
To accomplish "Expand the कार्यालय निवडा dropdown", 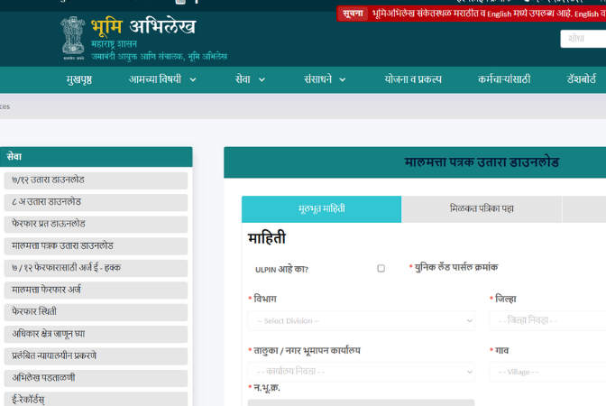I will tap(361, 372).
